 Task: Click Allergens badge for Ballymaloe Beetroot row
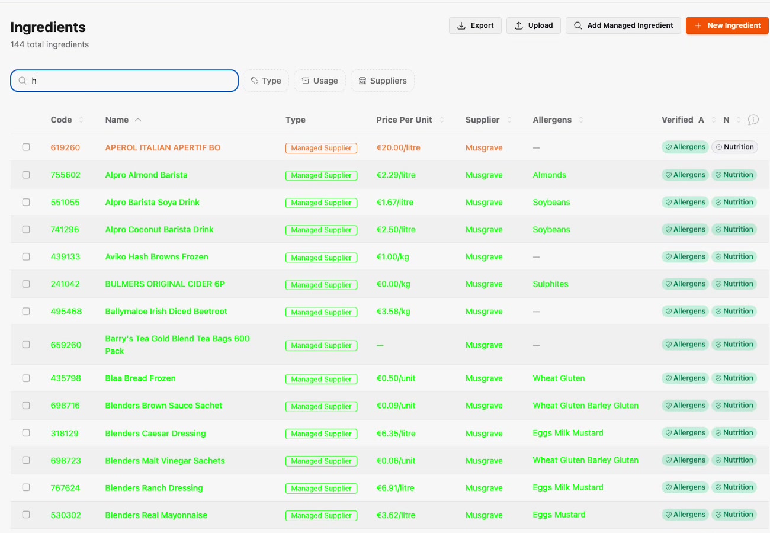tap(685, 311)
